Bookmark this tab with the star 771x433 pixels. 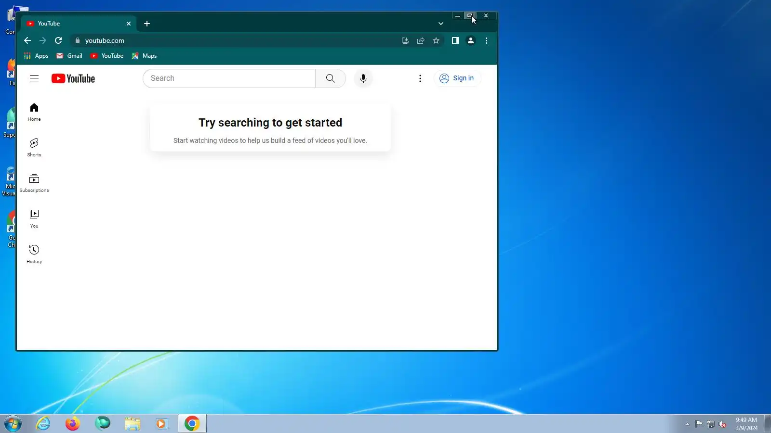tap(436, 41)
